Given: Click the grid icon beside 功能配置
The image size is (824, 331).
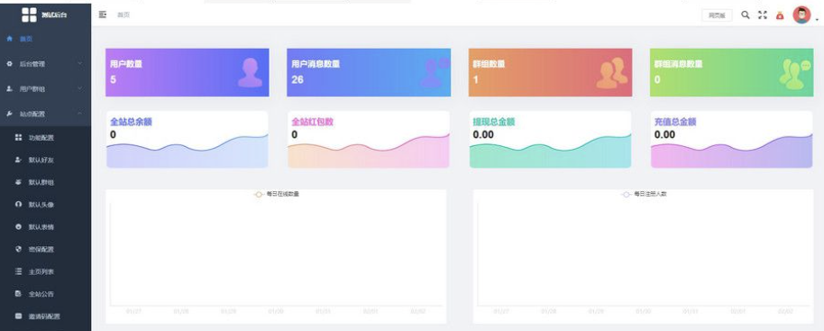Looking at the screenshot, I should point(18,138).
